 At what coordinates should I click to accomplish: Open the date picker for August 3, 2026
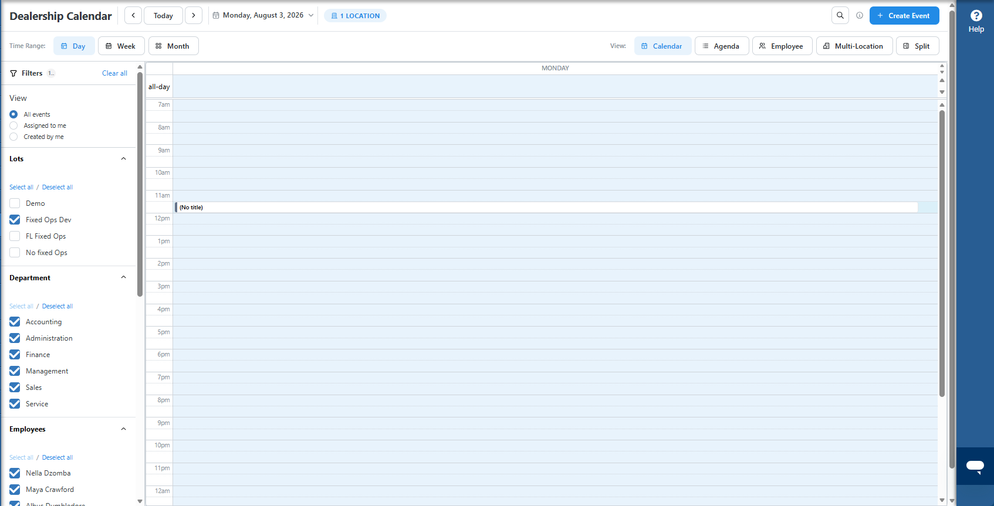tap(263, 15)
